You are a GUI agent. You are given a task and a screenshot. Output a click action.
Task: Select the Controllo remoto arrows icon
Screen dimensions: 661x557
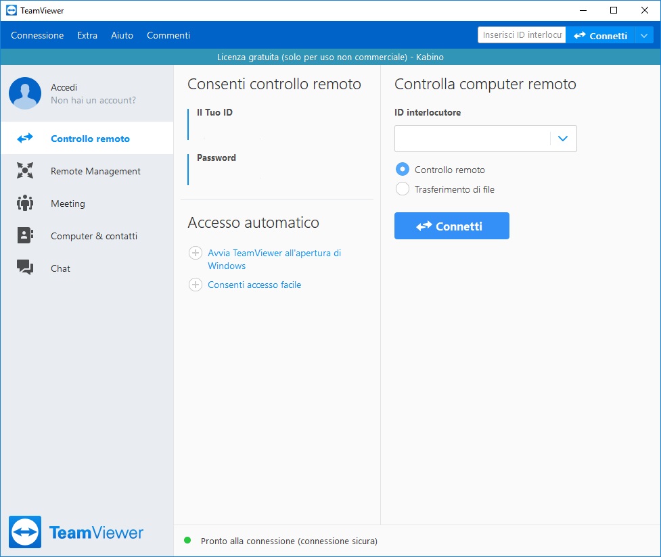[25, 138]
